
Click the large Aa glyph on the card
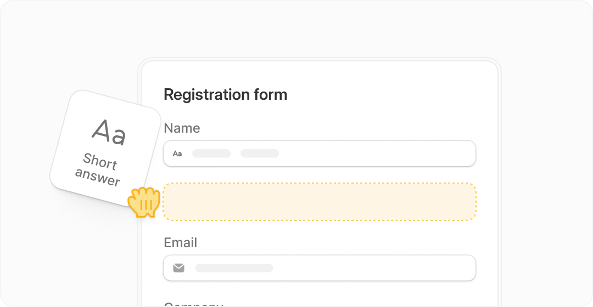[x=109, y=132]
